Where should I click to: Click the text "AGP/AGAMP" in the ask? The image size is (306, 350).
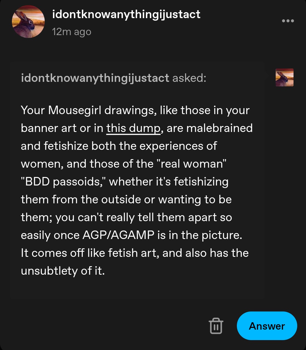pyautogui.click(x=118, y=235)
